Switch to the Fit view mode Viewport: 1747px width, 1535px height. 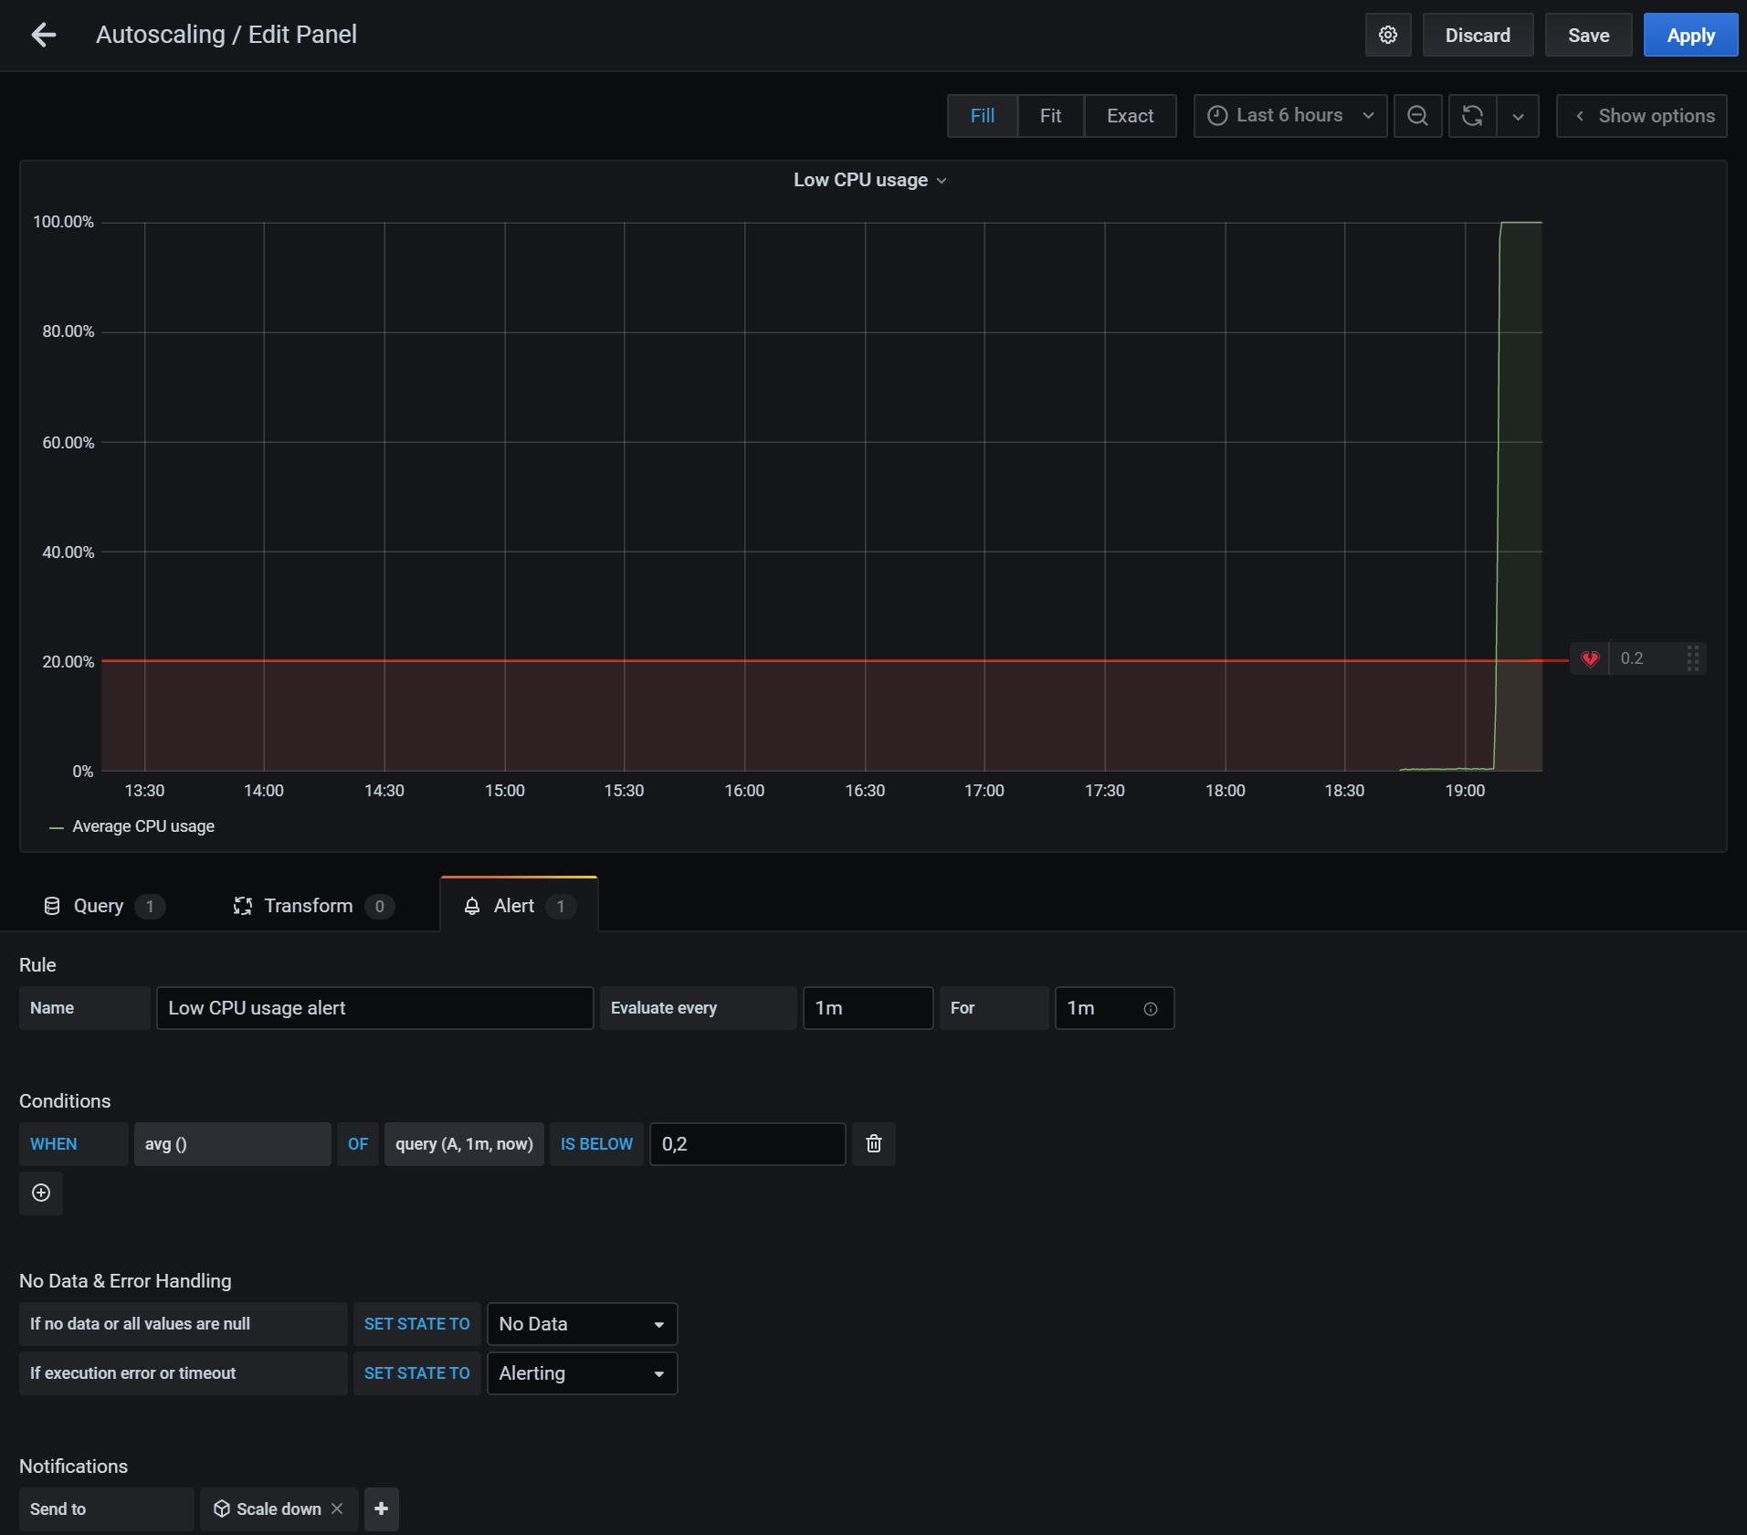point(1050,116)
